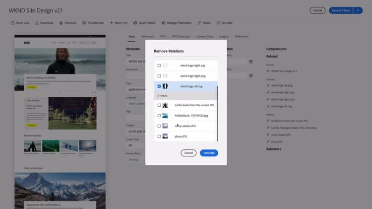Click the Unrelate icon in toolbar

pos(219,23)
